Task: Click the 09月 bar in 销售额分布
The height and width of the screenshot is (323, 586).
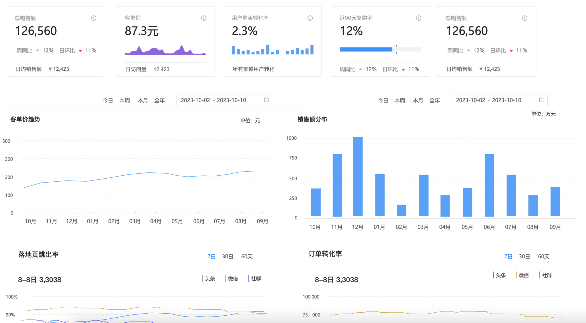Action: tap(555, 202)
